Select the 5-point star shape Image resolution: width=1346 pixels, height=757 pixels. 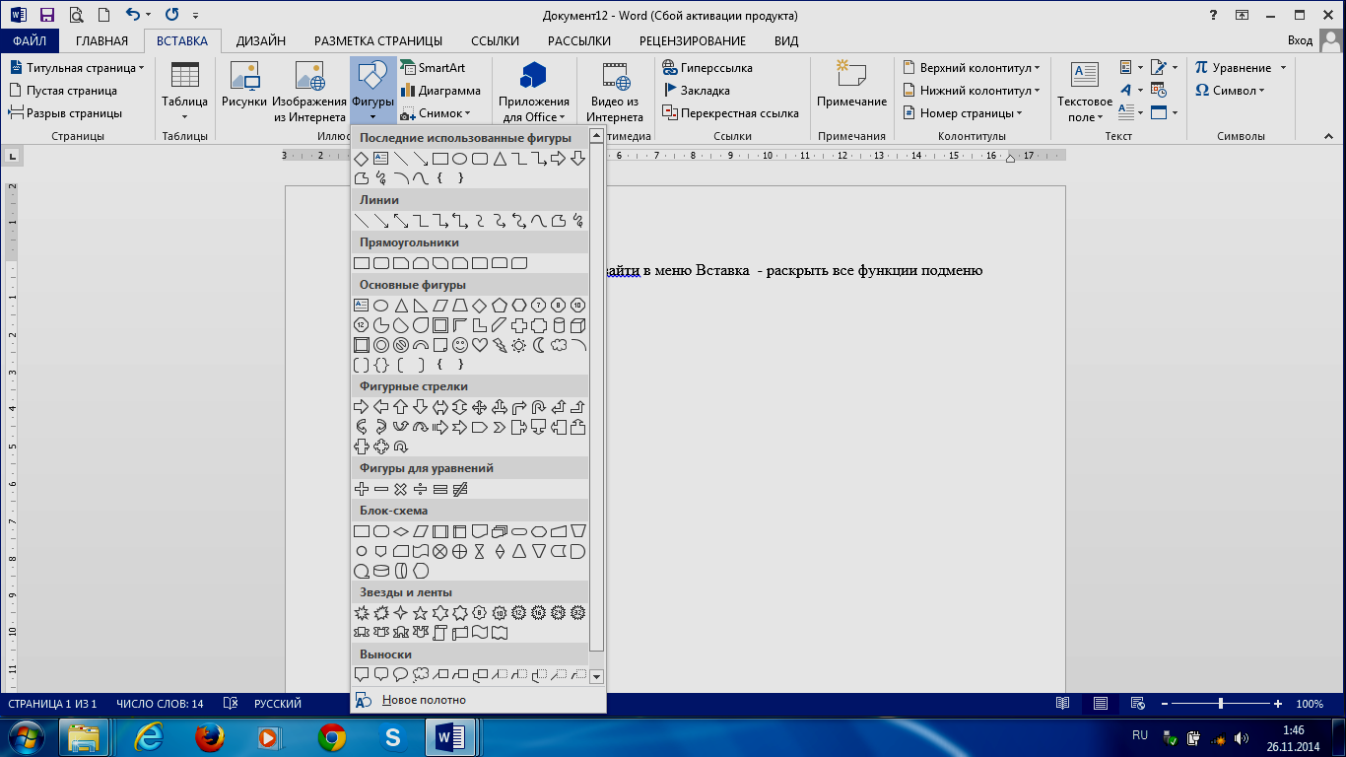(421, 613)
